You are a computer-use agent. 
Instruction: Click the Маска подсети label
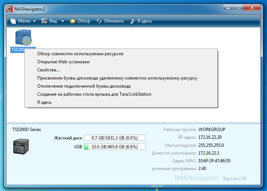tap(181, 145)
